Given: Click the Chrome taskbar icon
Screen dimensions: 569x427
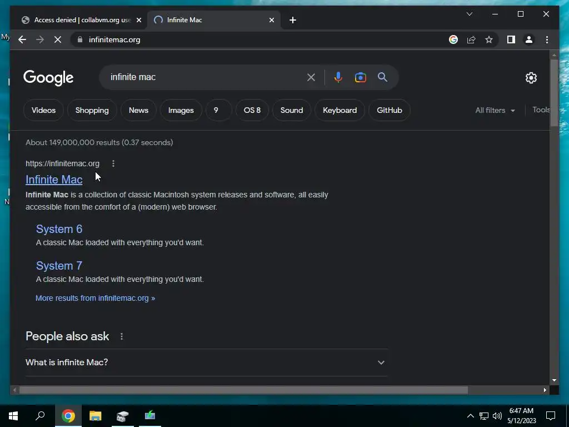Looking at the screenshot, I should click(x=68, y=416).
